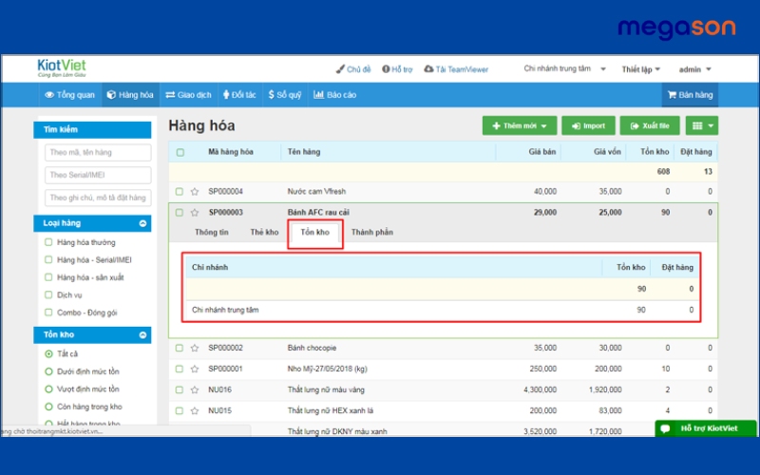The width and height of the screenshot is (760, 475).
Task: Switch to the Thành phần tab
Action: coord(371,232)
